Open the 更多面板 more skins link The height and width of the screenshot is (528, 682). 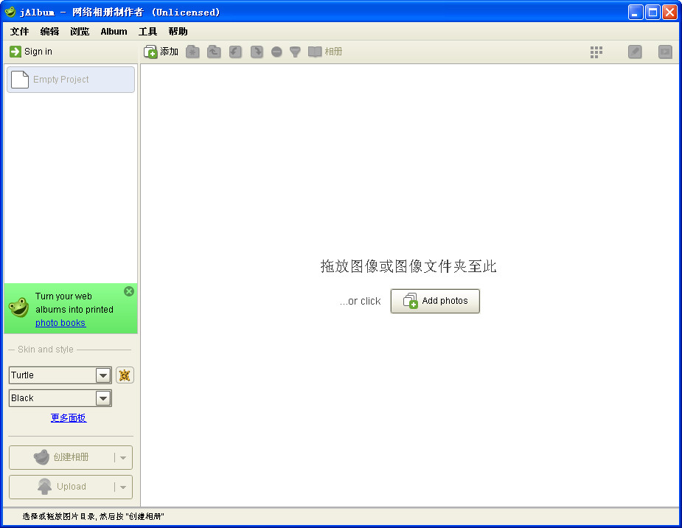69,418
